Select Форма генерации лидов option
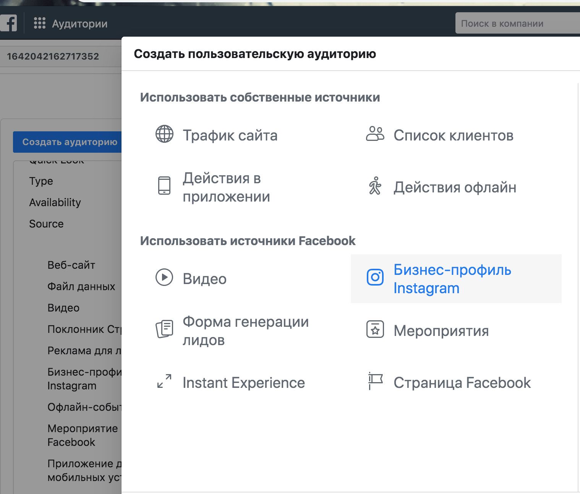The image size is (580, 494). coord(245,331)
